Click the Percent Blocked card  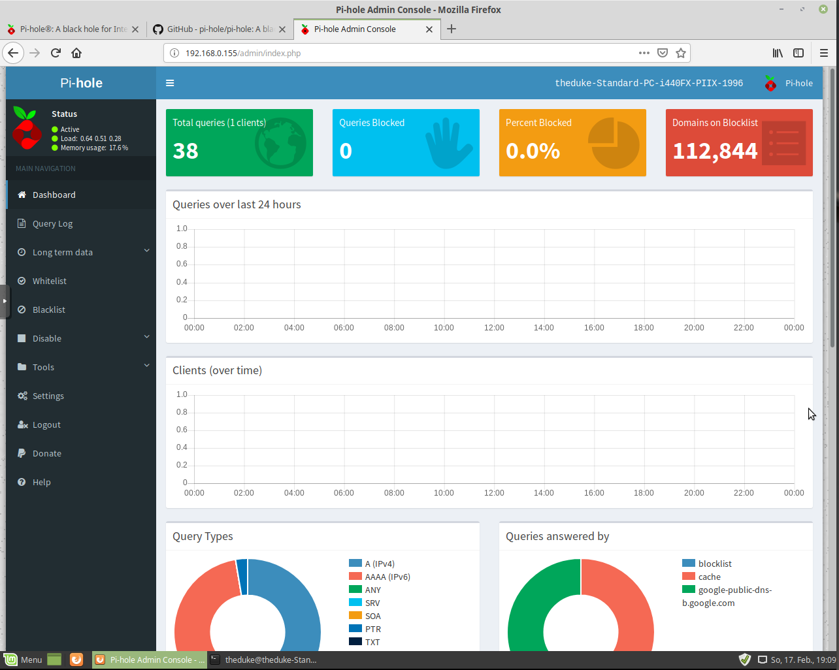[x=572, y=142]
